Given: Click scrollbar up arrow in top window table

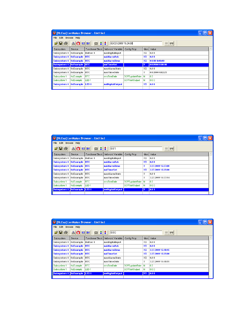Looking at the screenshot, I should 211,49.
